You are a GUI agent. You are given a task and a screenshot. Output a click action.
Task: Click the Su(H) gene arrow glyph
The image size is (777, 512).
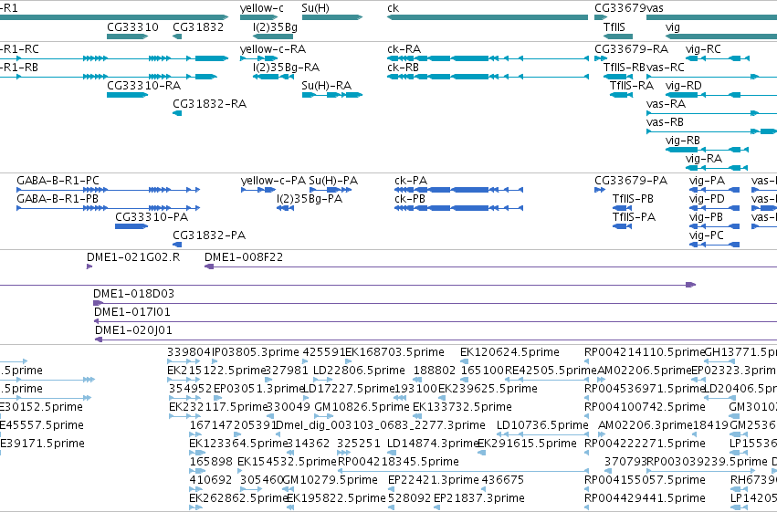tap(332, 17)
